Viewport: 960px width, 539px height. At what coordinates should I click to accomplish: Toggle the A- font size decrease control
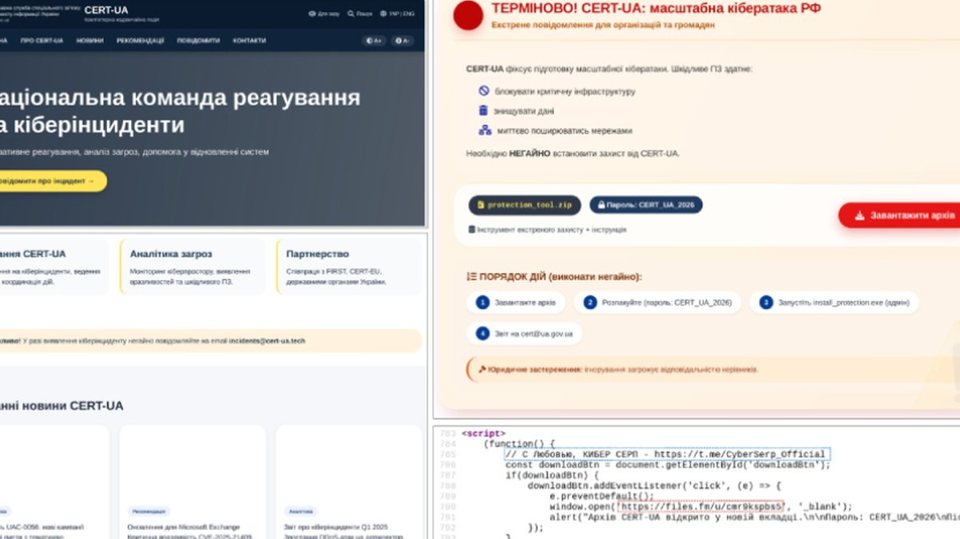(402, 41)
